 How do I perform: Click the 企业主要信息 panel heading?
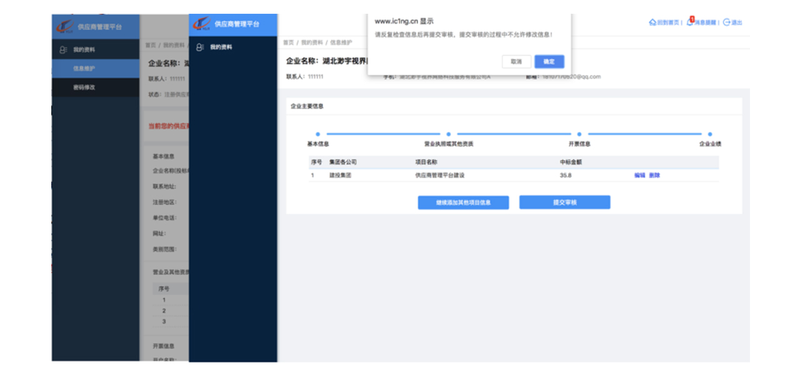[x=307, y=107]
